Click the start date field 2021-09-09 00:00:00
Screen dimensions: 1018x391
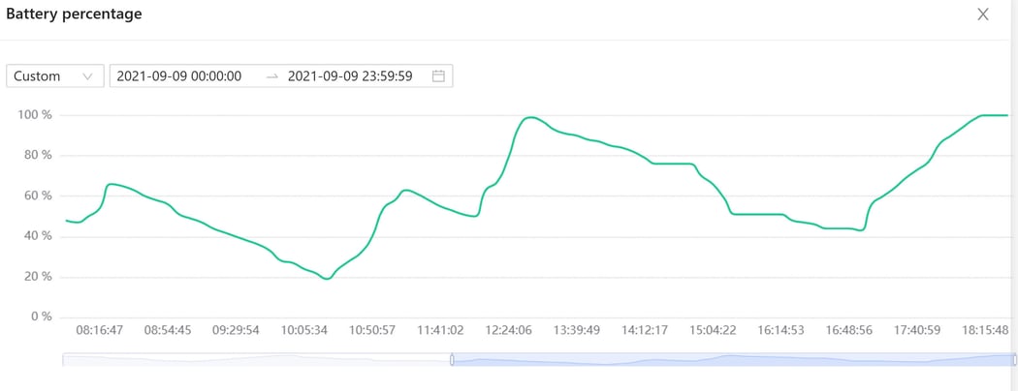click(x=179, y=76)
